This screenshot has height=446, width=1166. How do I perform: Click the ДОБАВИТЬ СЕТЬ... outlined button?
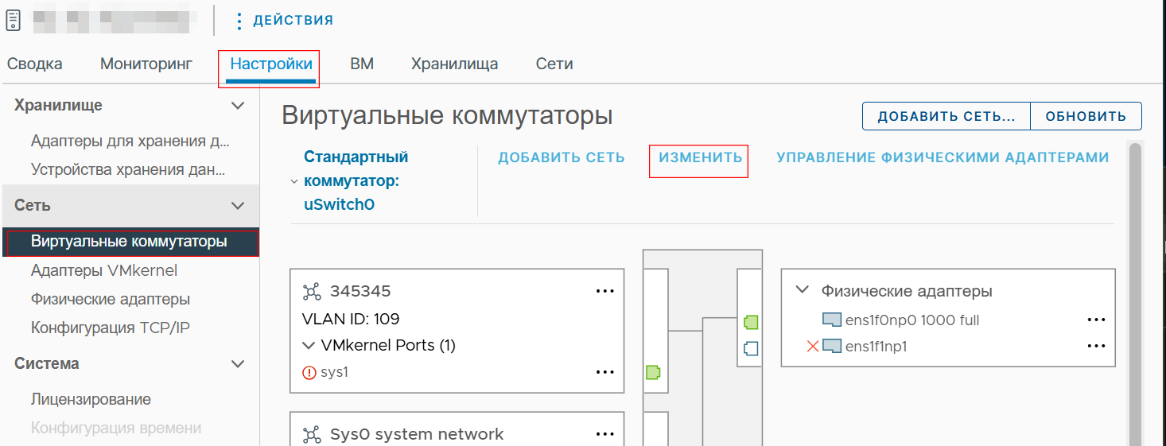(x=946, y=116)
